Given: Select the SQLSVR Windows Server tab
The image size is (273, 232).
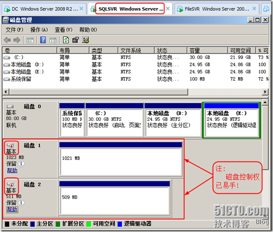Looking at the screenshot, I should pyautogui.click(x=130, y=9).
